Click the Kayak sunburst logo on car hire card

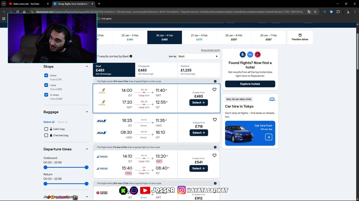coord(272,99)
